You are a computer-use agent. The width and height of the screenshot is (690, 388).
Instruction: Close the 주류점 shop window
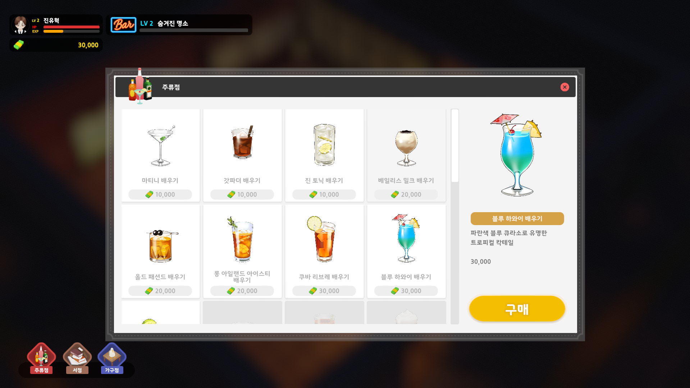(x=565, y=87)
